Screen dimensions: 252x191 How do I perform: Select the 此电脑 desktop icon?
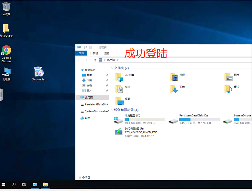[x=6, y=74]
